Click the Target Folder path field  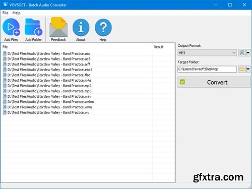207,69
